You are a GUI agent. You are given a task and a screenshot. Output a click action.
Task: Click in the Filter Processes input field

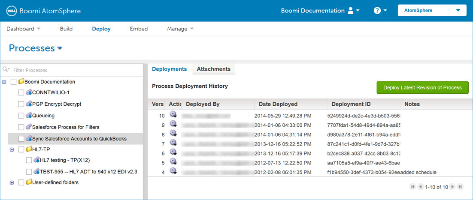pos(77,70)
